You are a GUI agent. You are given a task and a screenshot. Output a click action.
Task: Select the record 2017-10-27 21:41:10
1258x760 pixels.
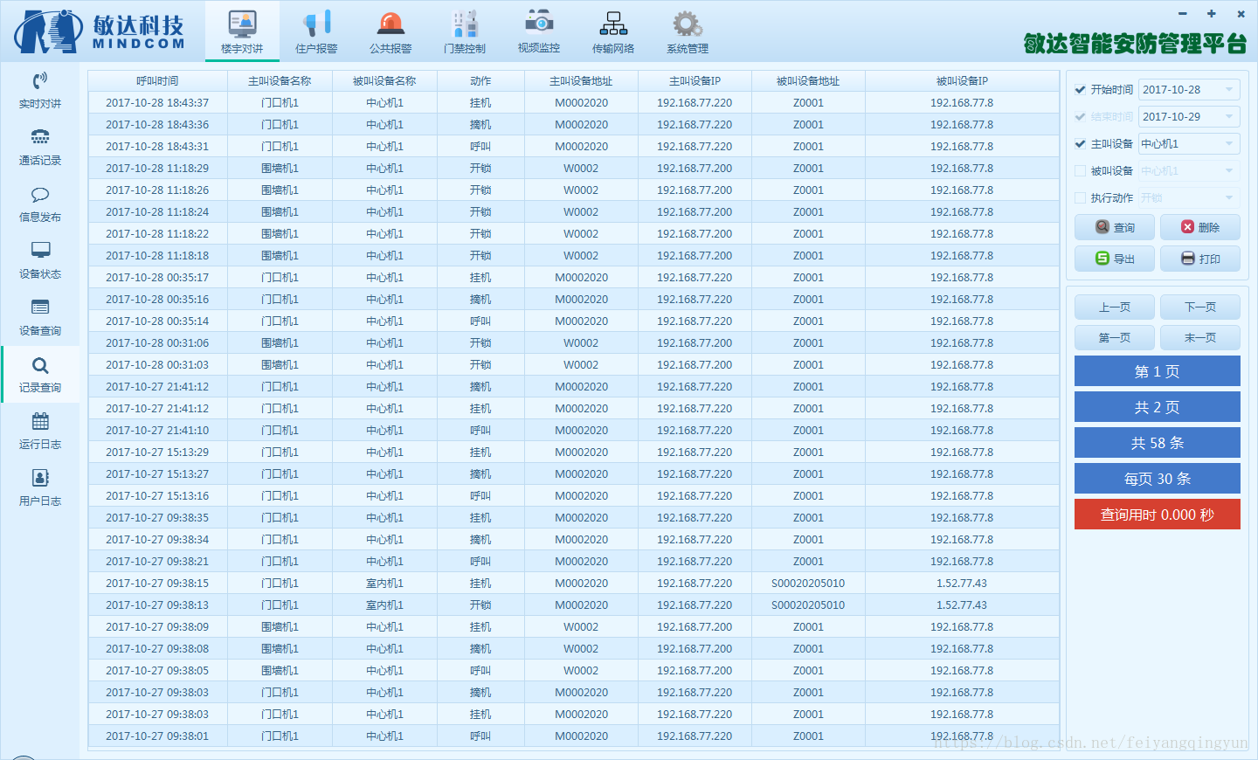click(573, 430)
